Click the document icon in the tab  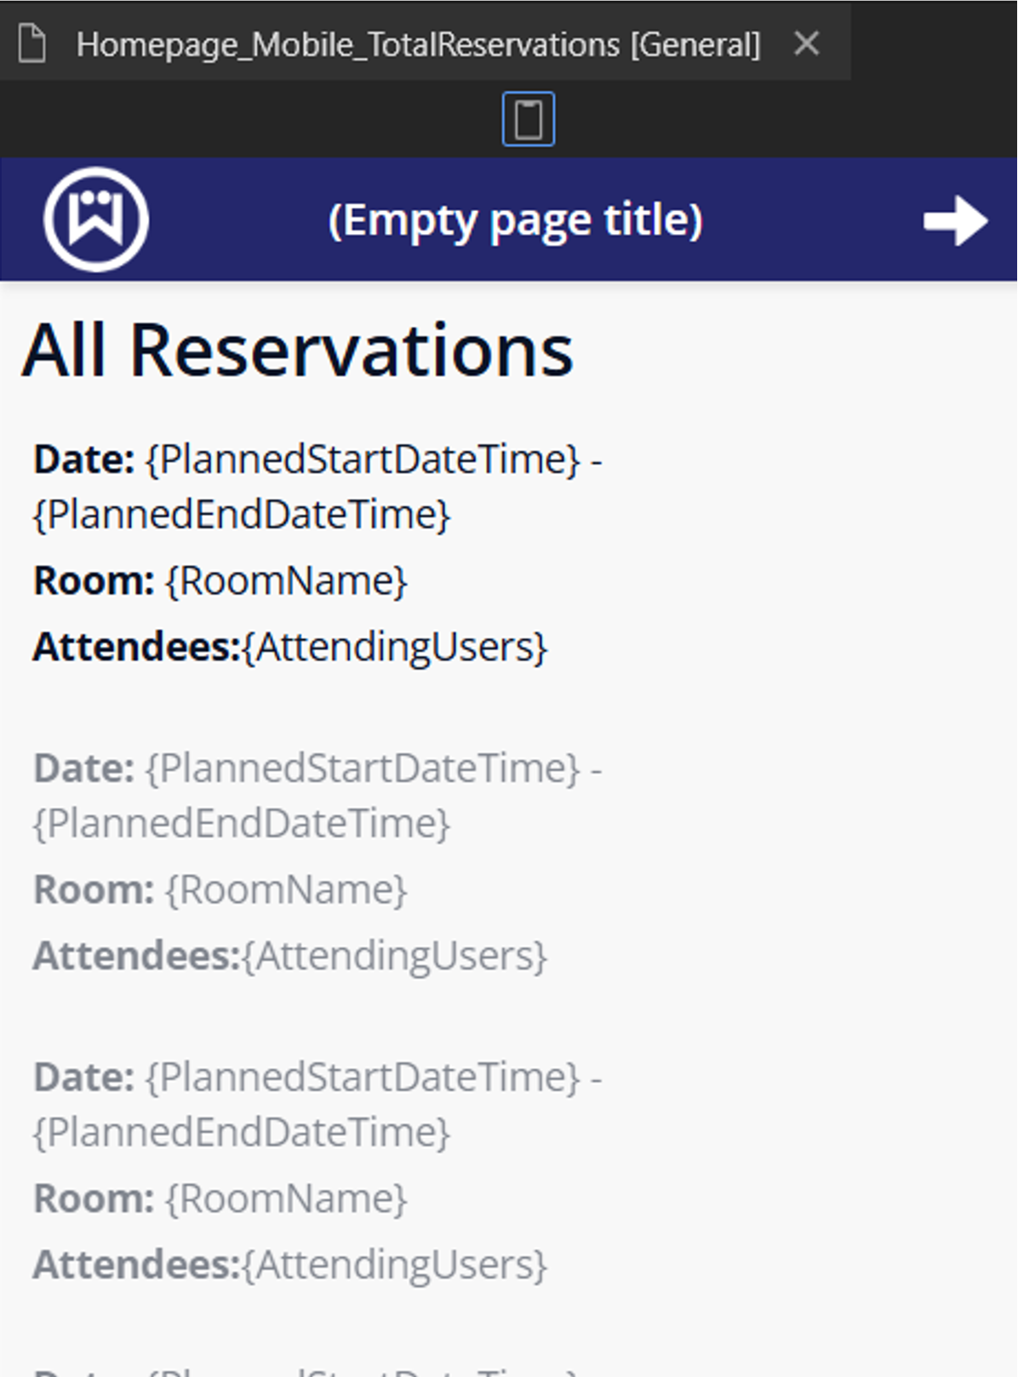pyautogui.click(x=31, y=43)
